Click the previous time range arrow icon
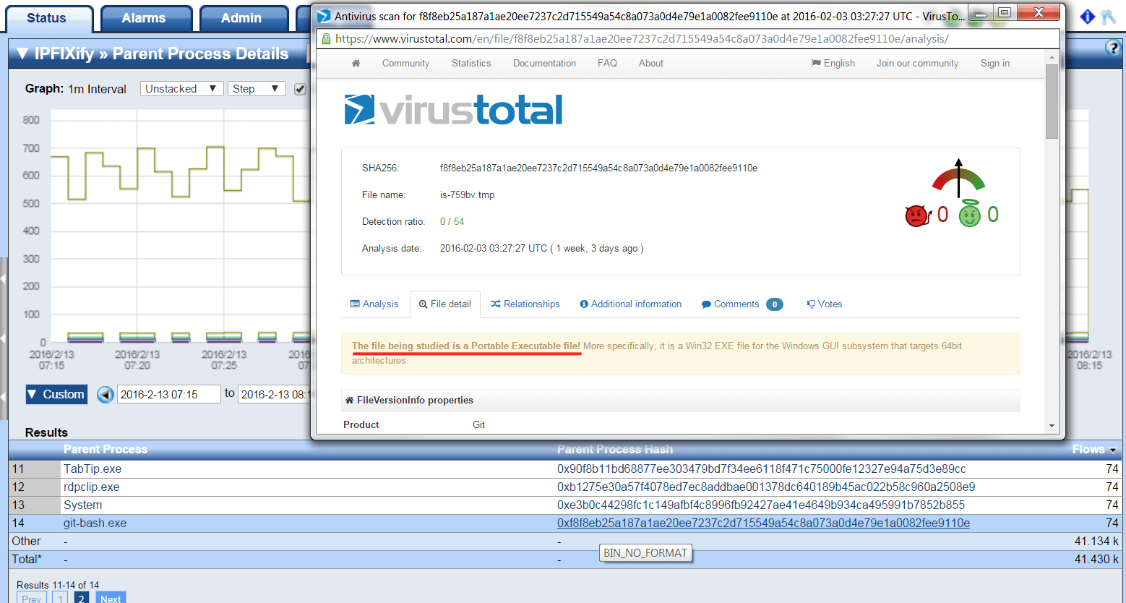Image resolution: width=1126 pixels, height=603 pixels. (x=106, y=395)
